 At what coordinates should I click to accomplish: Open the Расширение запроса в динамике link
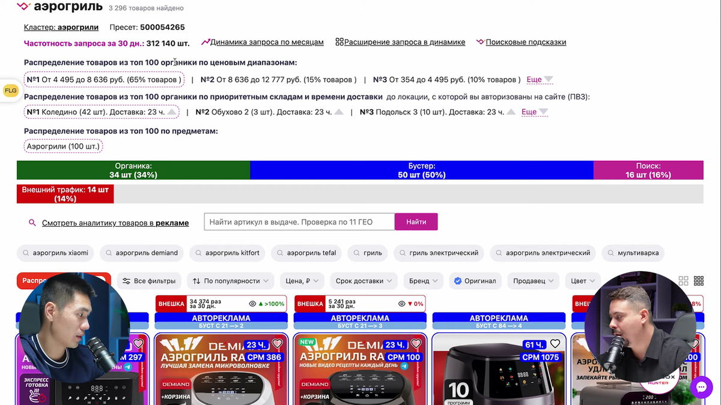[404, 42]
